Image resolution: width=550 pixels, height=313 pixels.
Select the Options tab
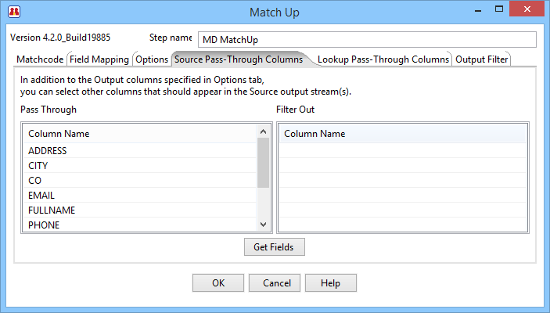tap(152, 59)
